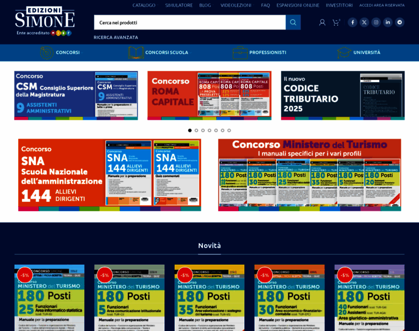Open the shopping cart icon
The width and height of the screenshot is (419, 331).
pos(336,23)
